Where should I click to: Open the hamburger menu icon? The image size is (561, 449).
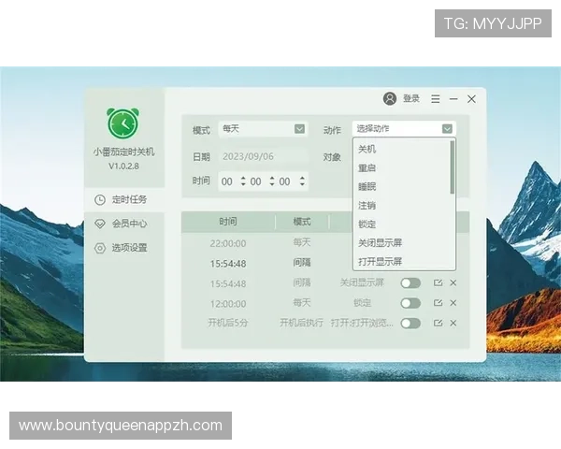tap(435, 99)
